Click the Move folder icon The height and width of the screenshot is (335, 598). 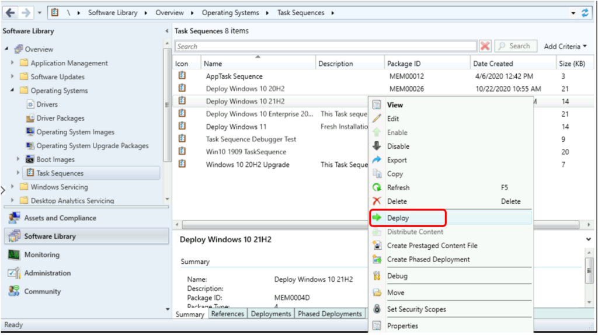377,293
